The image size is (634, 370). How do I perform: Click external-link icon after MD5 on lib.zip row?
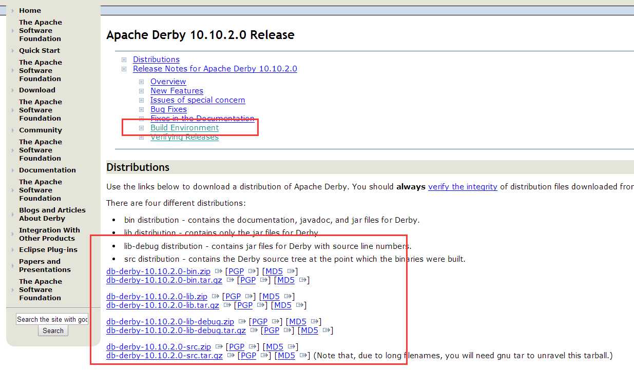pos(288,296)
